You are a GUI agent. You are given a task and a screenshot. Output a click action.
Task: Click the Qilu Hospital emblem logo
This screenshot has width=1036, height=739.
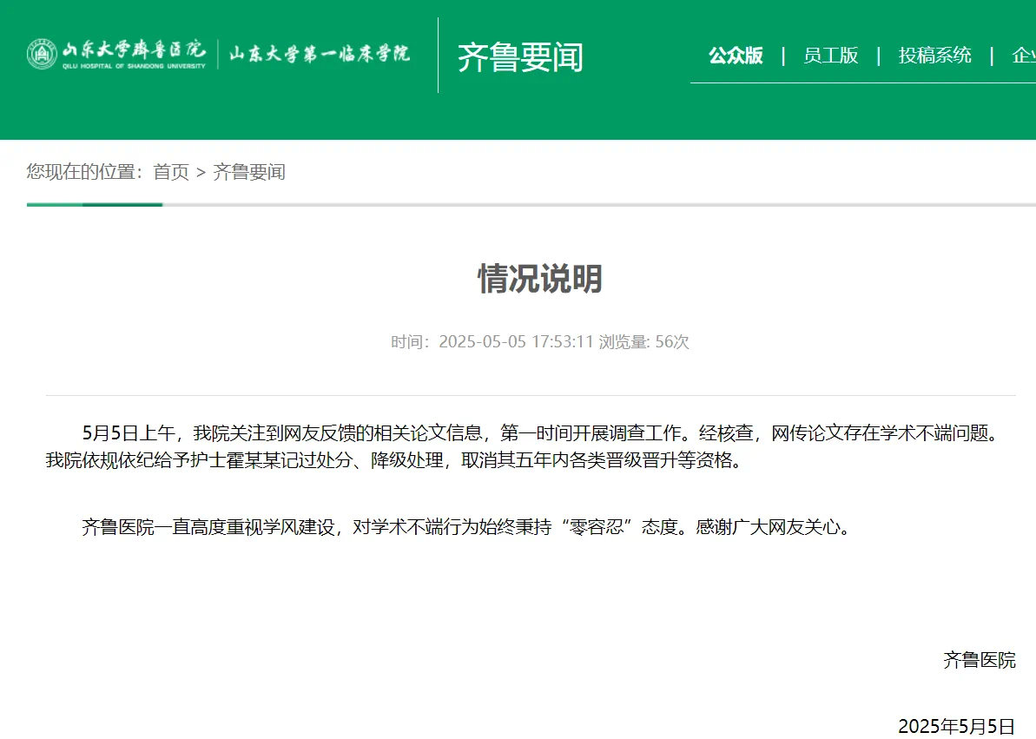tap(42, 54)
